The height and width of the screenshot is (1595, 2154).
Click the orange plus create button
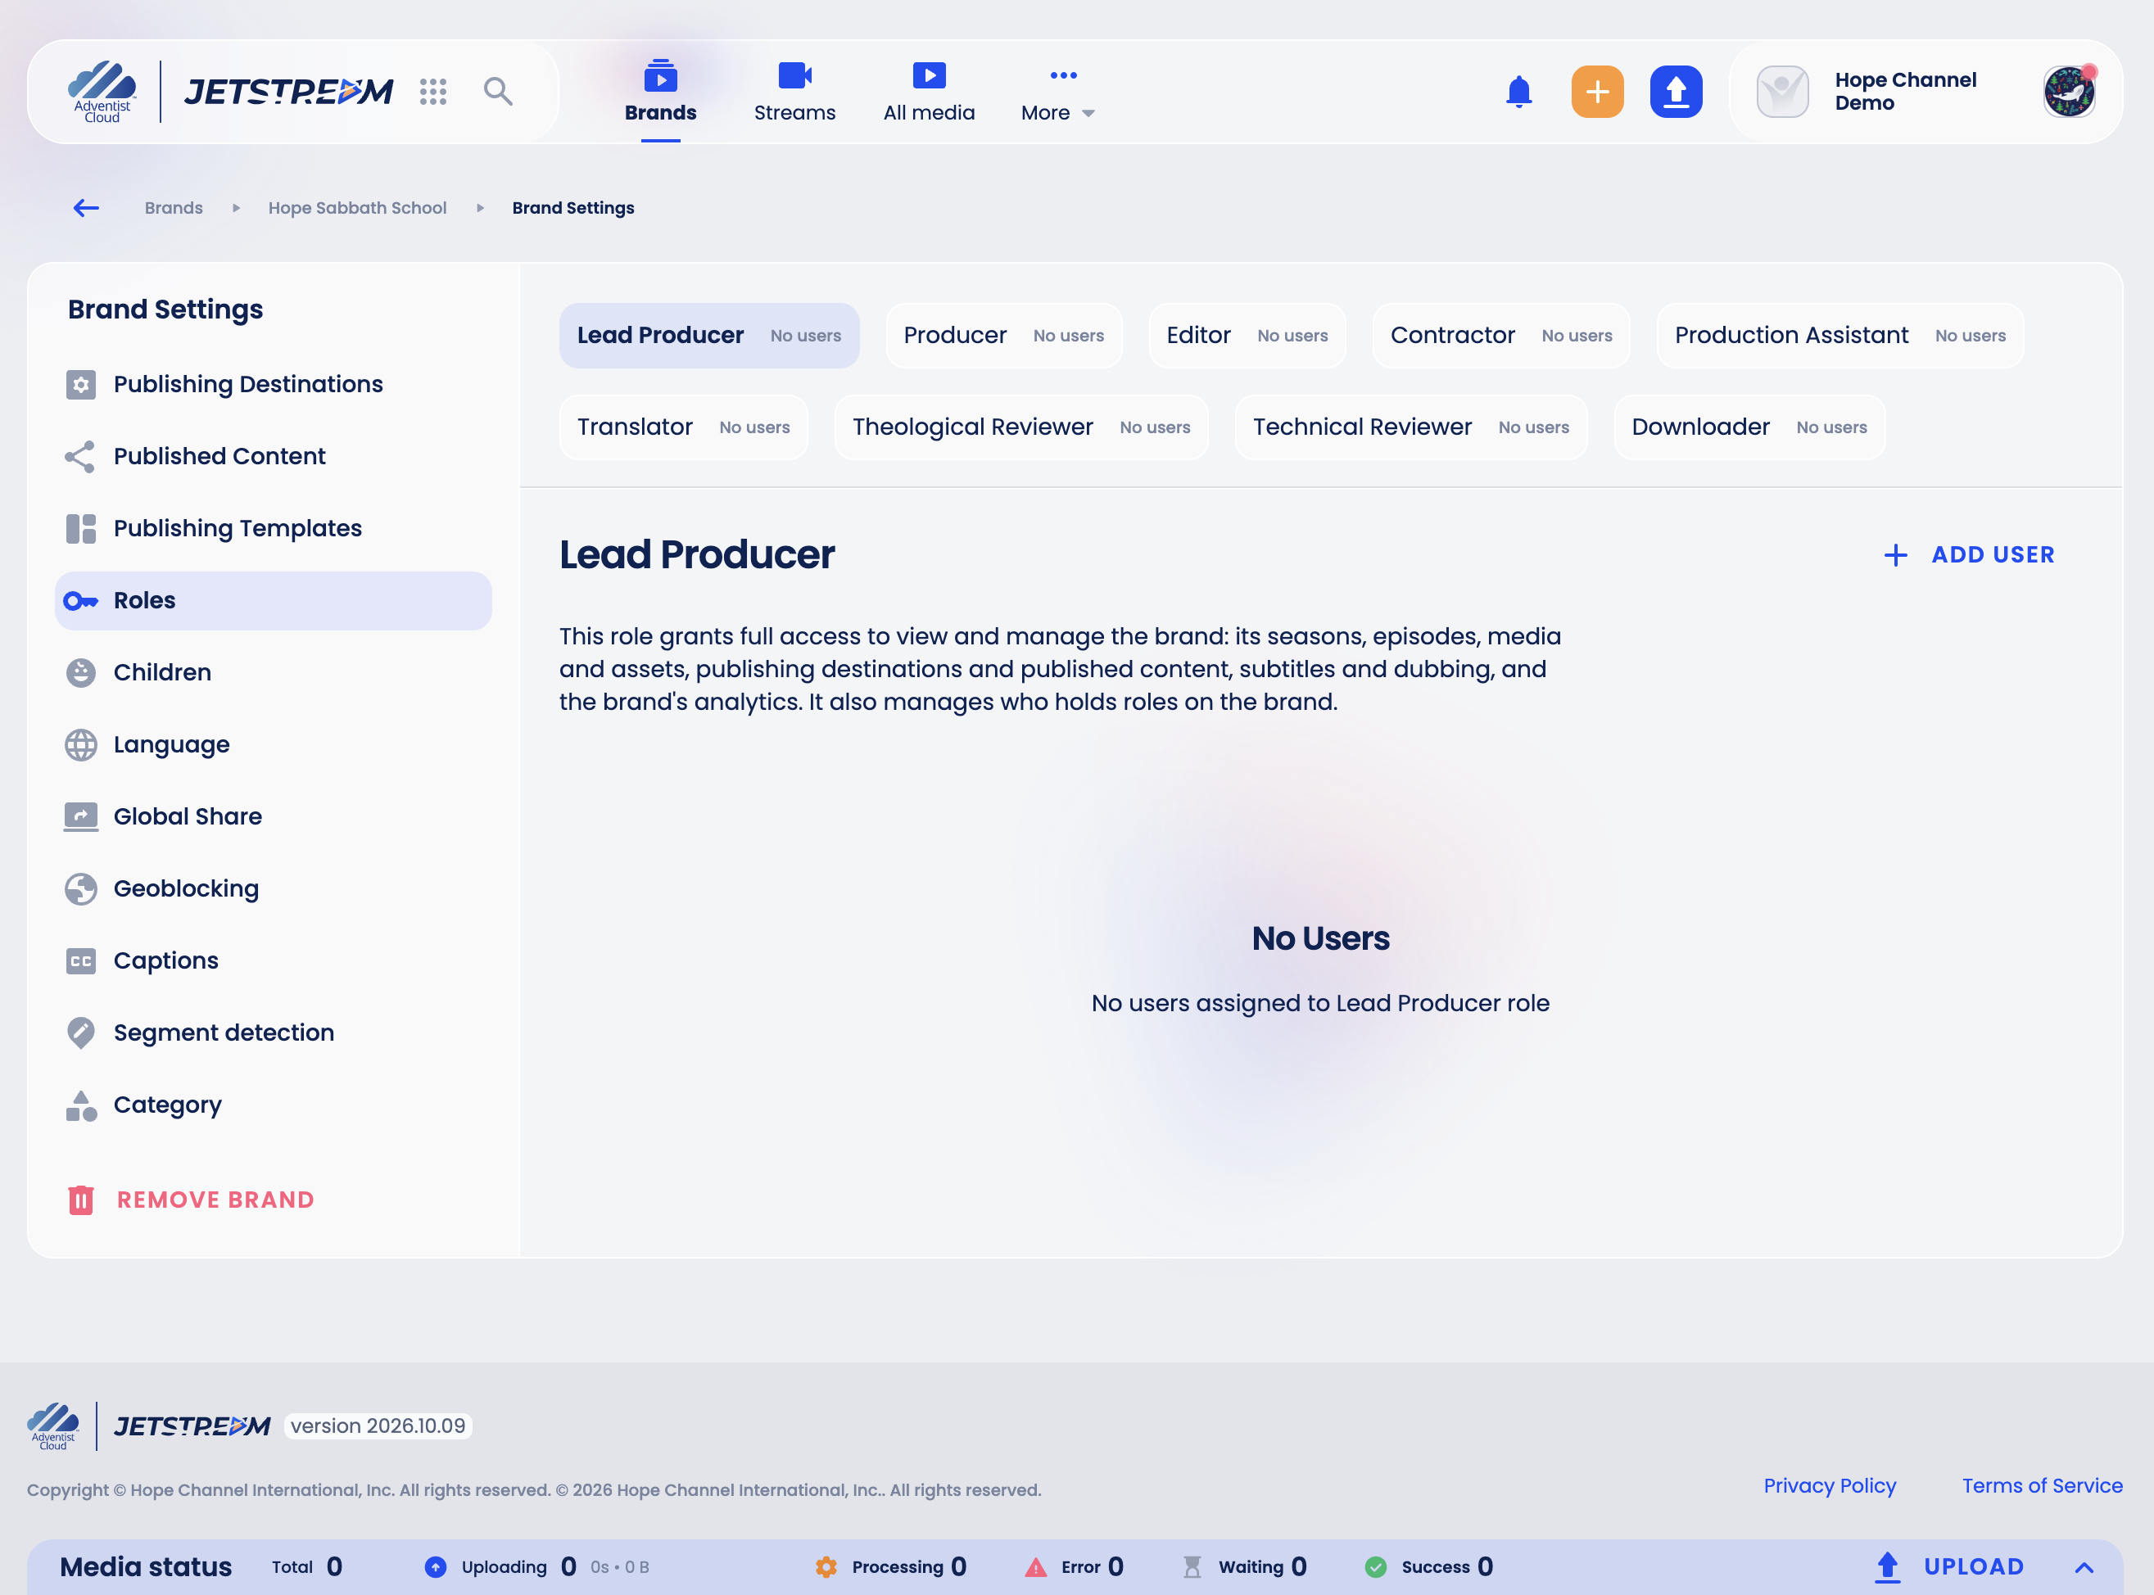coord(1597,92)
